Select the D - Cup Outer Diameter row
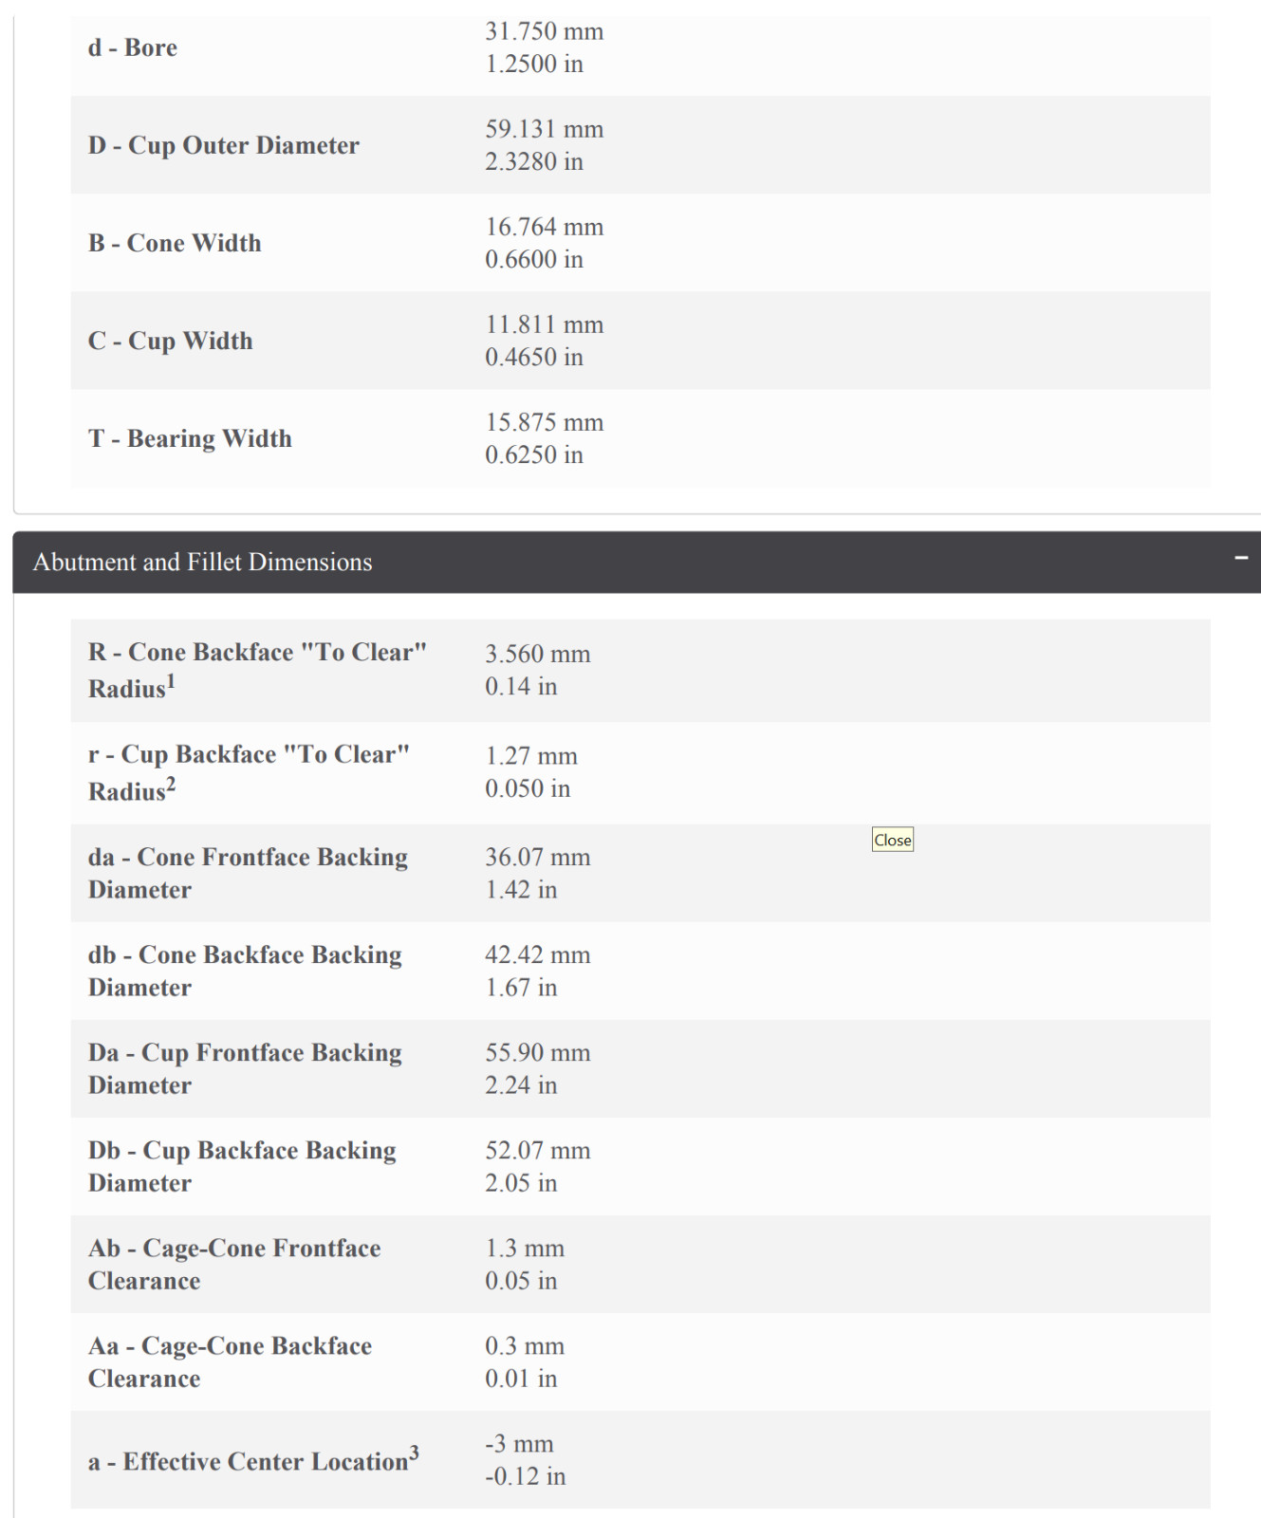The width and height of the screenshot is (1261, 1518). 640,145
